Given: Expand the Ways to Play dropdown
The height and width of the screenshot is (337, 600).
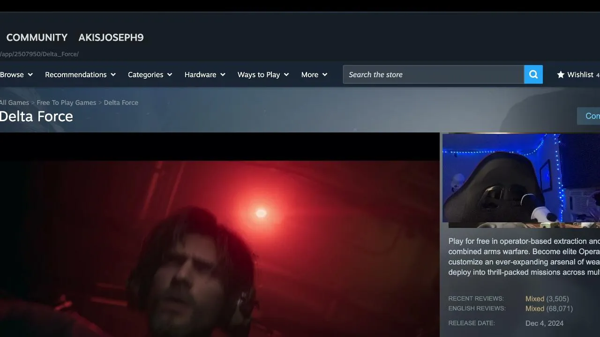Looking at the screenshot, I should tap(263, 74).
